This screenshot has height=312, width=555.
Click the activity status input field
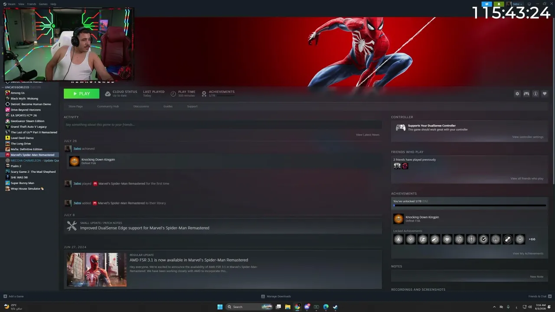(x=222, y=125)
